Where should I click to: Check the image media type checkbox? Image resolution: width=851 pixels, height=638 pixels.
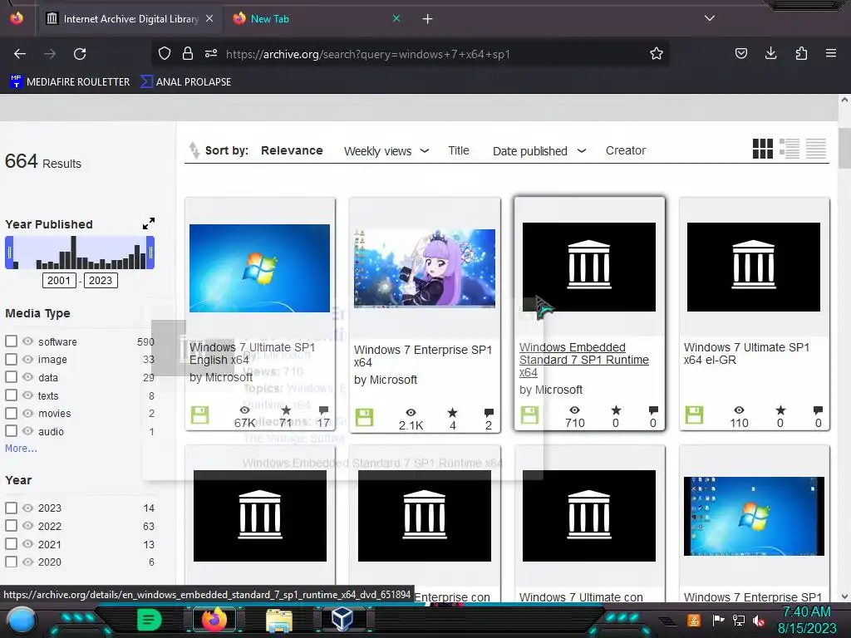(x=11, y=359)
